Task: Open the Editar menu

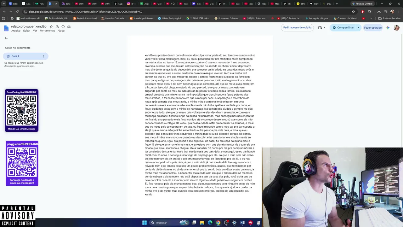Action: (27, 31)
